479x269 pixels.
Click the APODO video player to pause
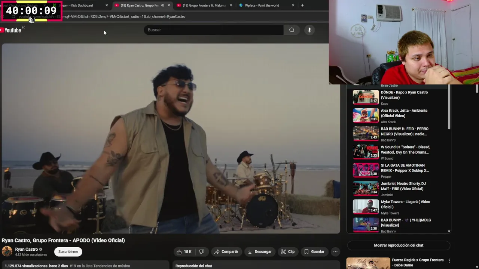coord(171,138)
